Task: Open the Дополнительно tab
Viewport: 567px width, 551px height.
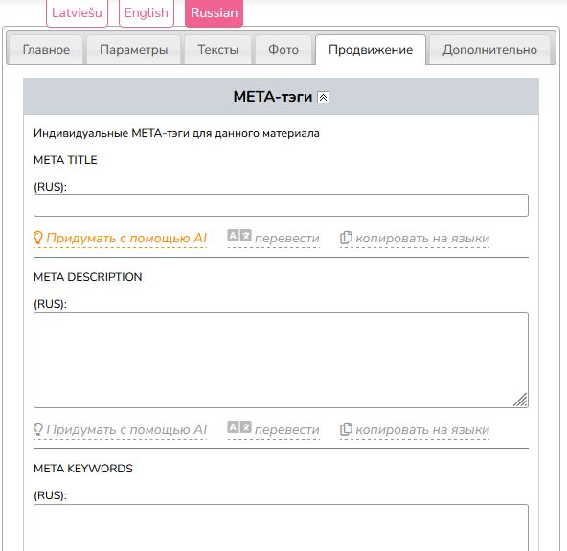Action: pos(490,50)
